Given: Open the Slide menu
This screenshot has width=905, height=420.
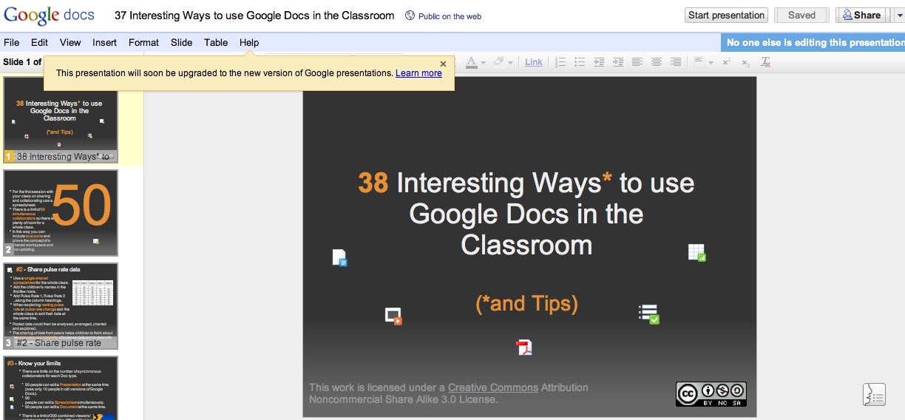Looking at the screenshot, I should click(x=182, y=42).
